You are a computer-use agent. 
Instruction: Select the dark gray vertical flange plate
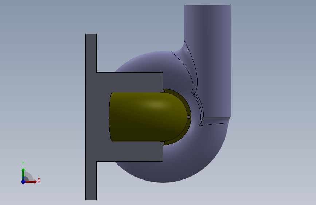[x=91, y=117]
